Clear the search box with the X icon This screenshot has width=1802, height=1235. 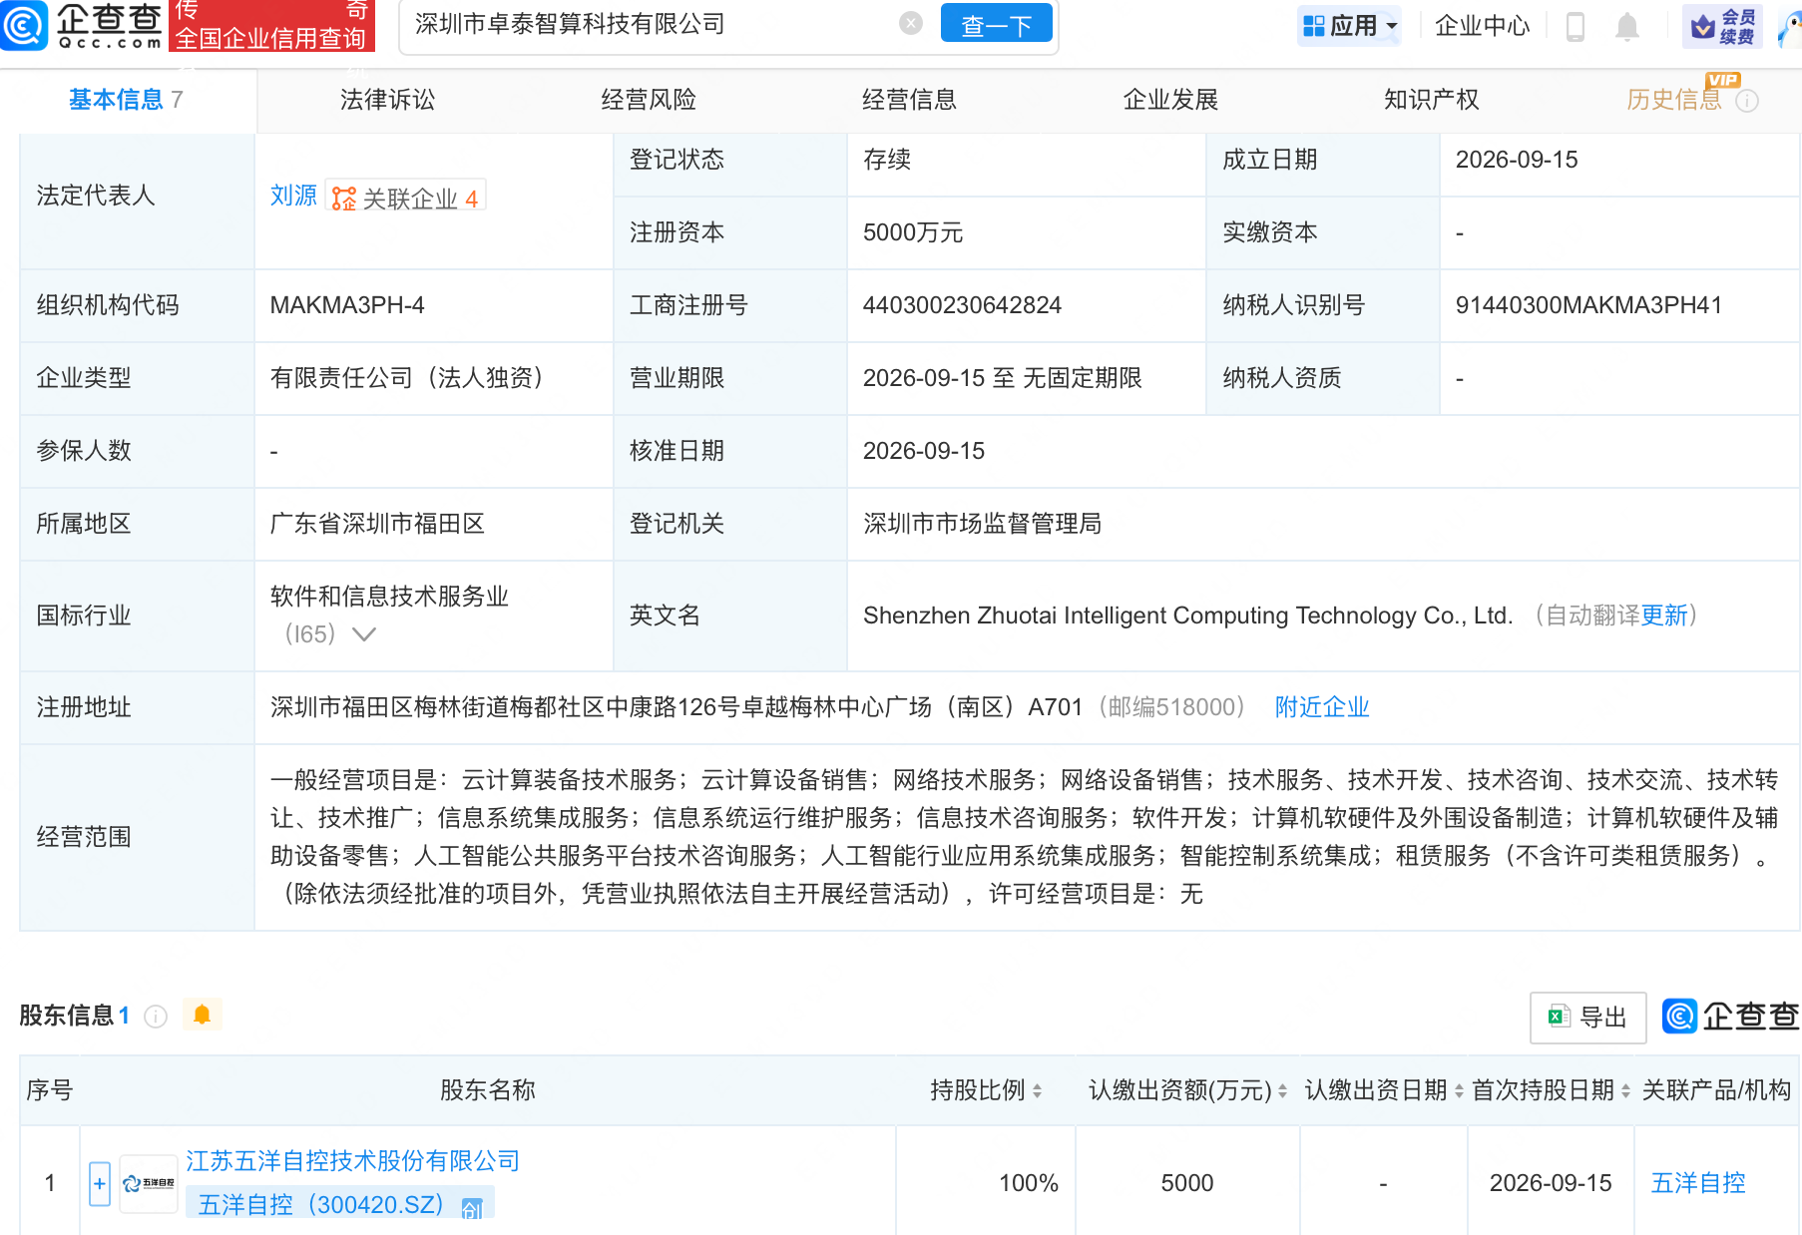(910, 23)
